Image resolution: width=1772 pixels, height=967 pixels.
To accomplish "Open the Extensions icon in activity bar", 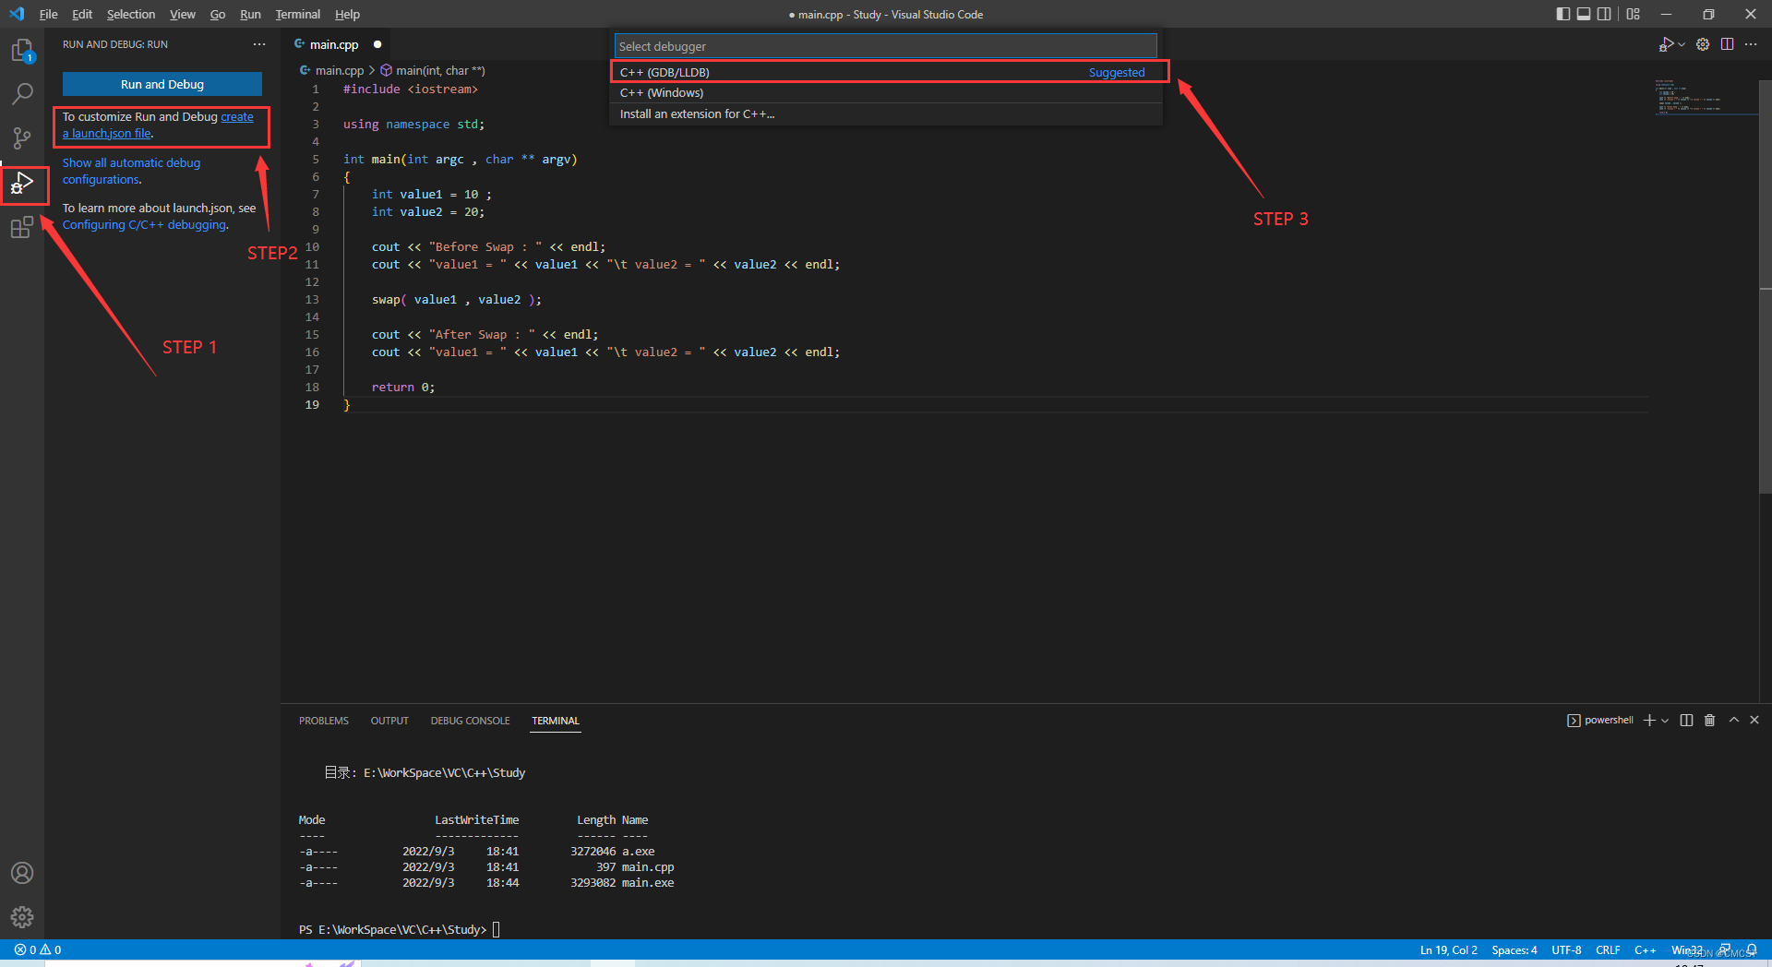I will tap(23, 227).
